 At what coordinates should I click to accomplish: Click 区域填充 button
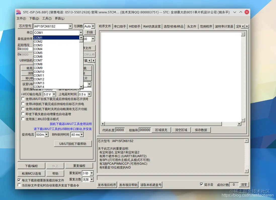pos(161,130)
